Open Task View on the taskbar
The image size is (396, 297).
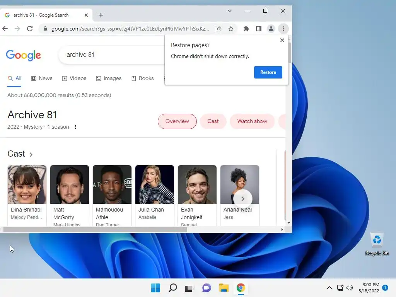pyautogui.click(x=189, y=288)
